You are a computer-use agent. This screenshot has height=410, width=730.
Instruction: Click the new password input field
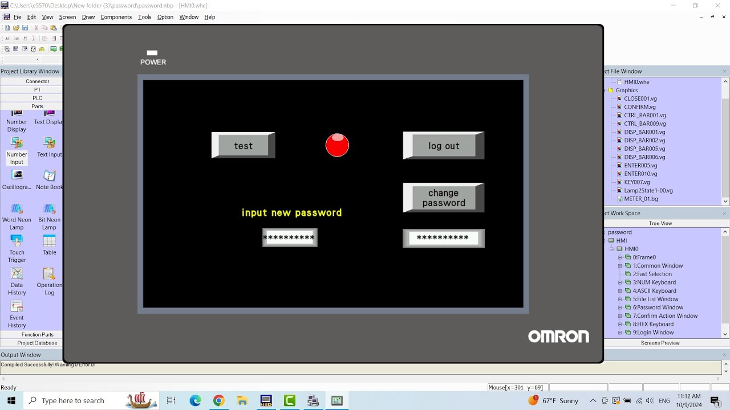click(290, 237)
